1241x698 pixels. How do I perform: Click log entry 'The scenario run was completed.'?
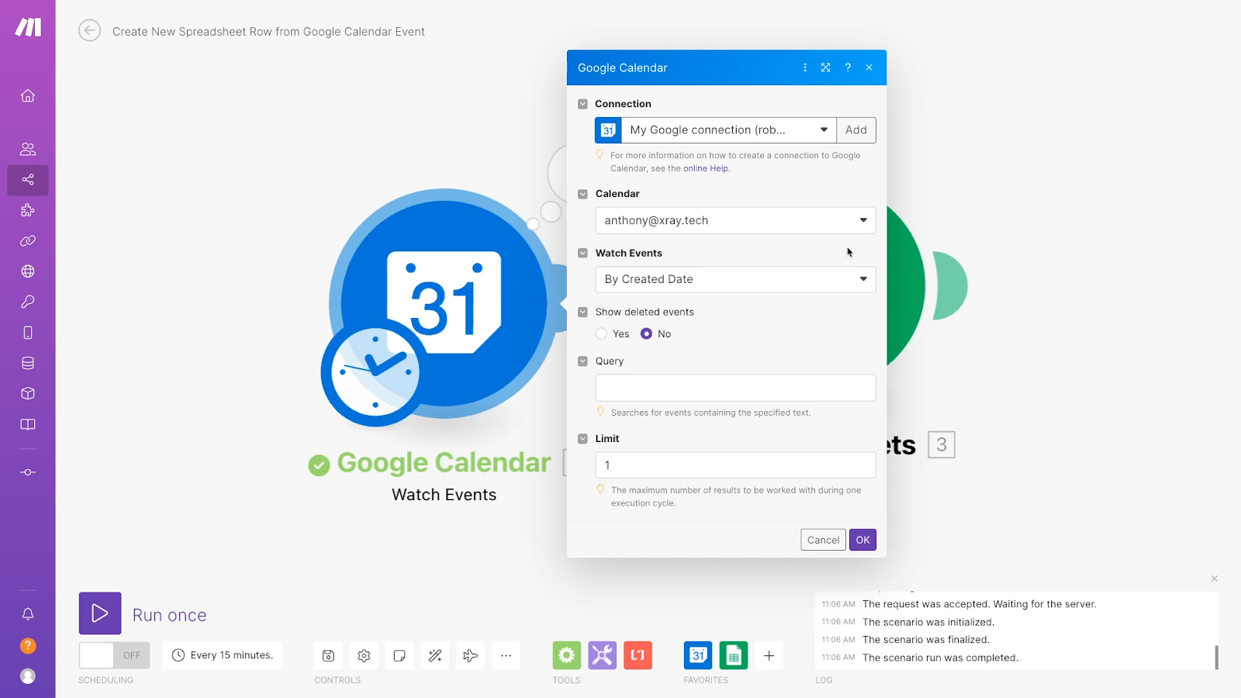(x=940, y=658)
